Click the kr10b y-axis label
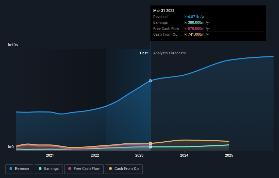The width and height of the screenshot is (279, 178). 13,45
